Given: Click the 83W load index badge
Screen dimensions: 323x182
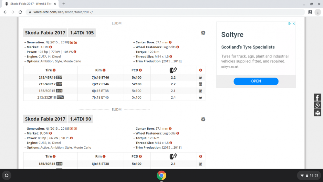Looking at the screenshot, I should [x=60, y=97].
